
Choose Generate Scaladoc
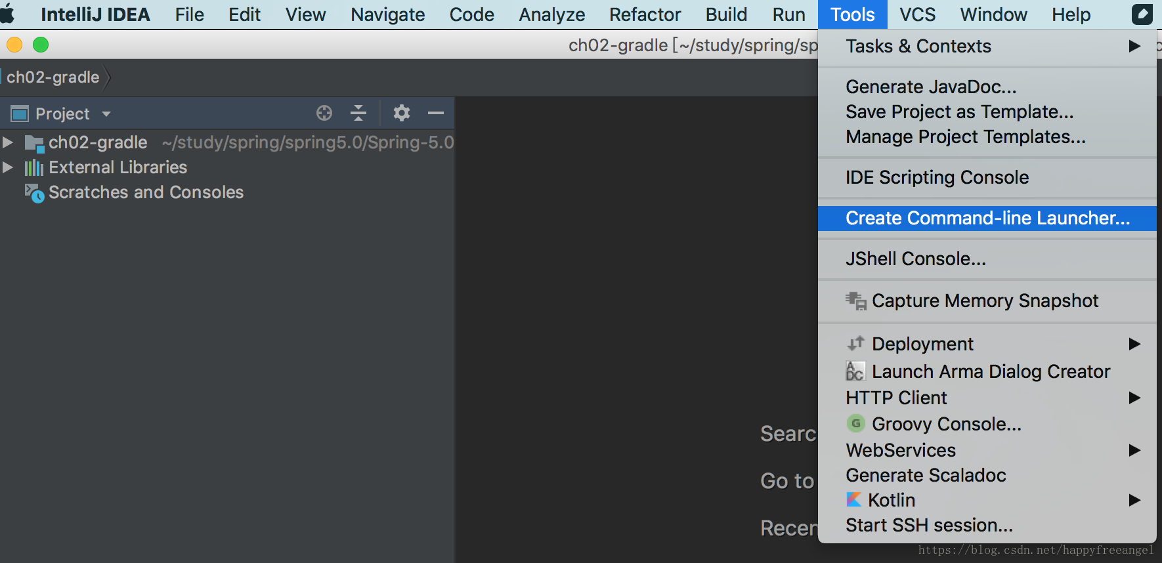(987, 475)
